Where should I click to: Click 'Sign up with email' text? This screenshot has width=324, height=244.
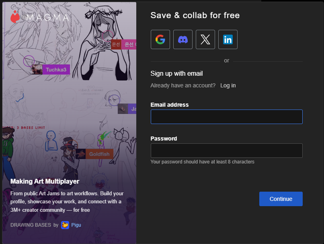click(x=176, y=73)
